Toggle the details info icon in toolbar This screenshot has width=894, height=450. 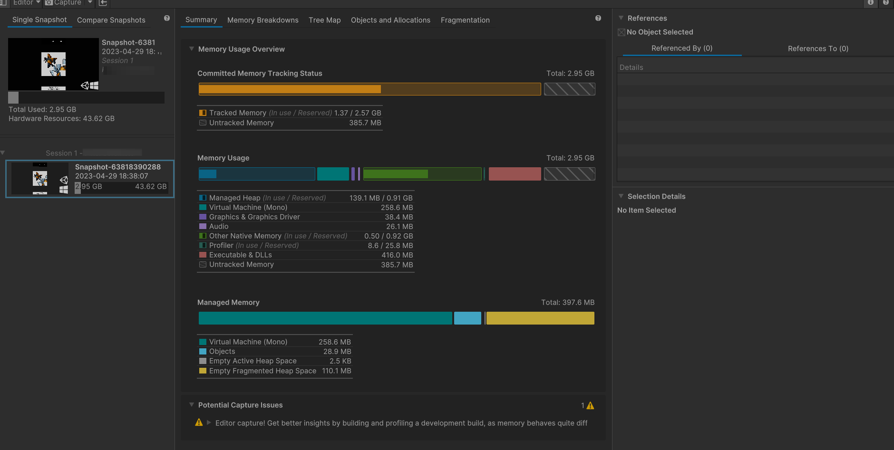click(x=871, y=3)
